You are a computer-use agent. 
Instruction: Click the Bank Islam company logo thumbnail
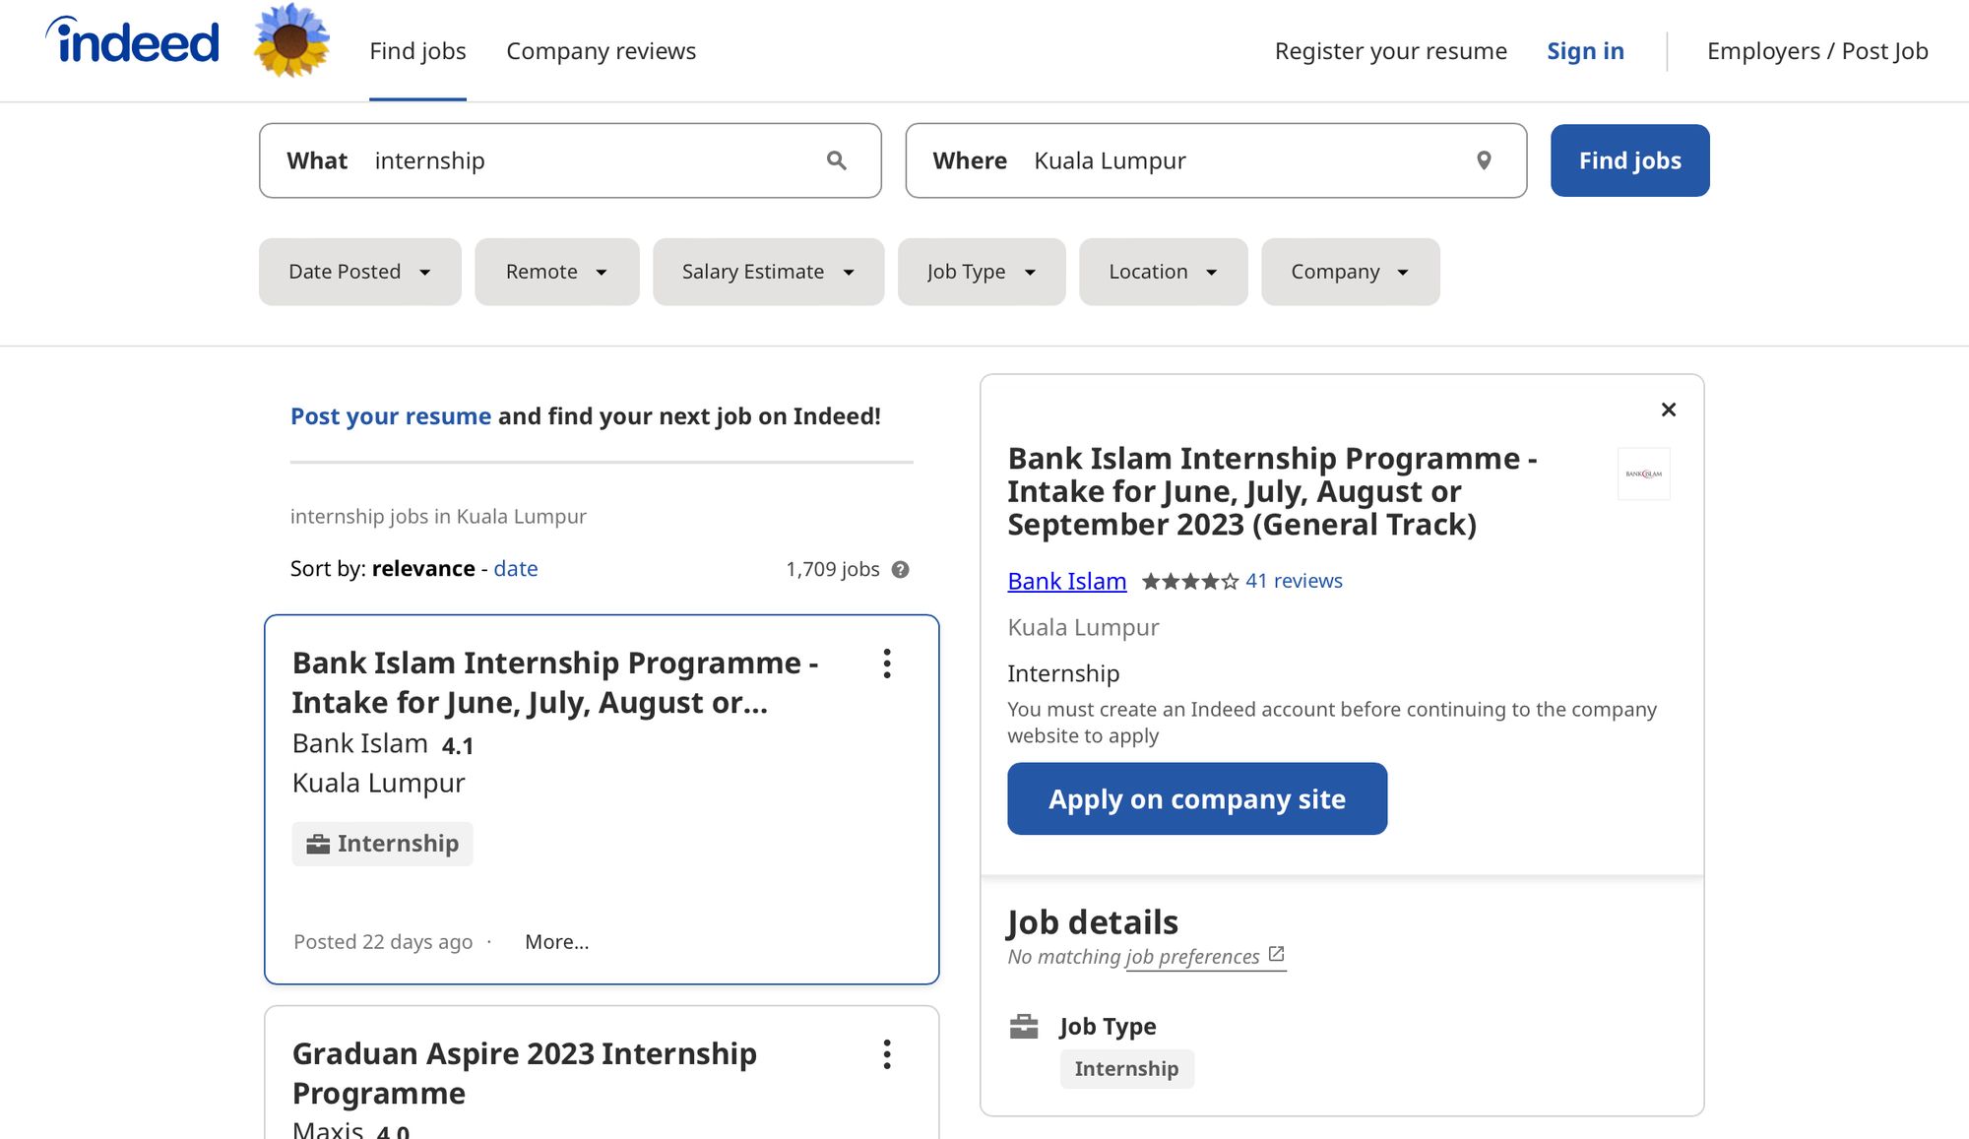pos(1643,474)
